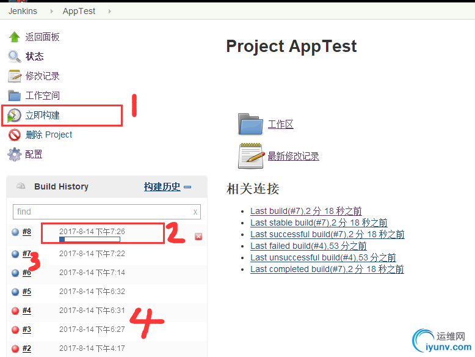Click the red status ball for build #2

(15, 349)
